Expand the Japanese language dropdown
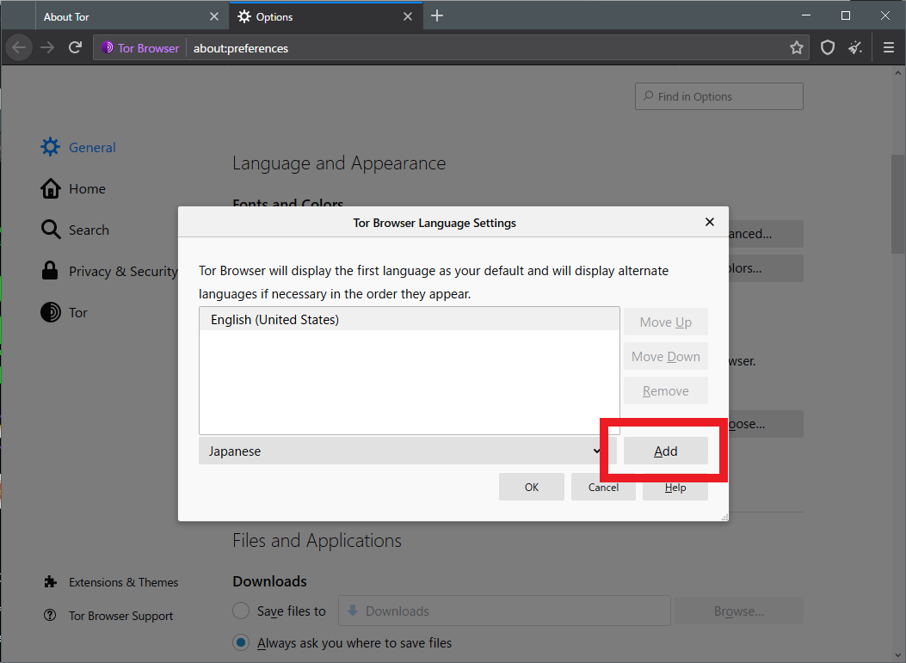The image size is (906, 663). tap(406, 451)
